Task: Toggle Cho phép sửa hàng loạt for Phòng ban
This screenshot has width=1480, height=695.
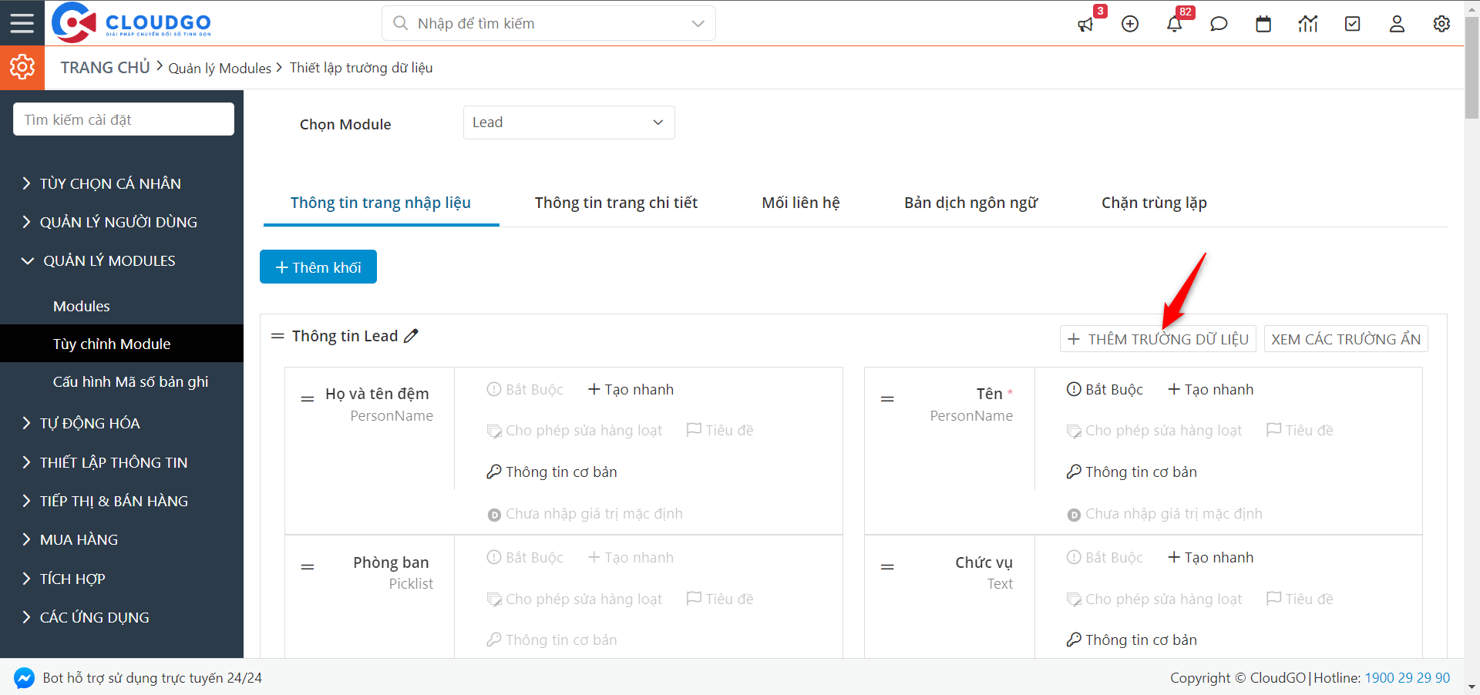Action: pyautogui.click(x=575, y=599)
